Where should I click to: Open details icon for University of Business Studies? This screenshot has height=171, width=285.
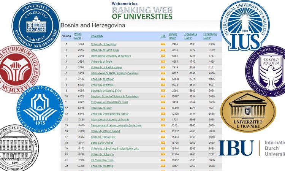(163, 149)
